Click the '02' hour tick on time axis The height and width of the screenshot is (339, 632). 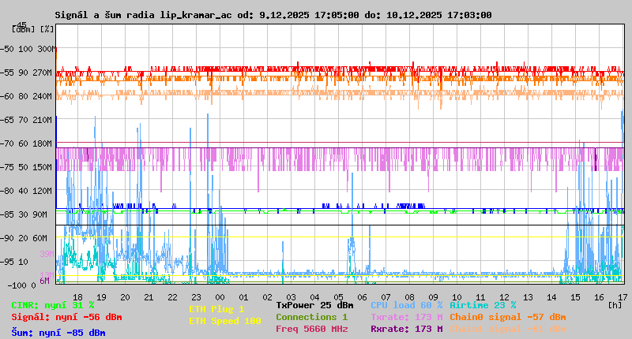tap(268, 297)
